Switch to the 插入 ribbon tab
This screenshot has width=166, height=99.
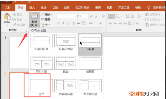pos(32,8)
